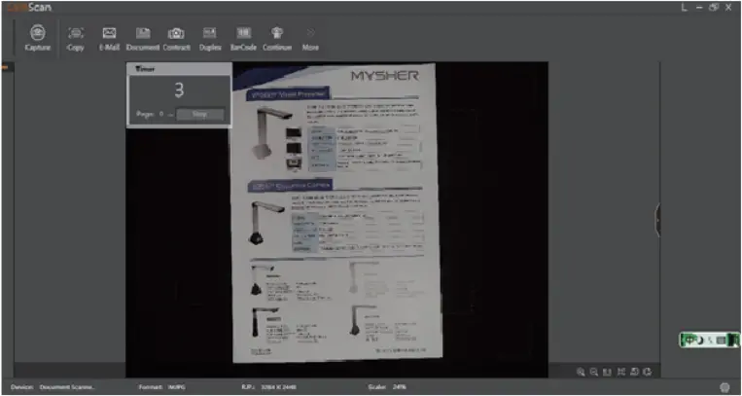The height and width of the screenshot is (396, 742).
Task: Click the Capture icon
Action: coord(38,33)
